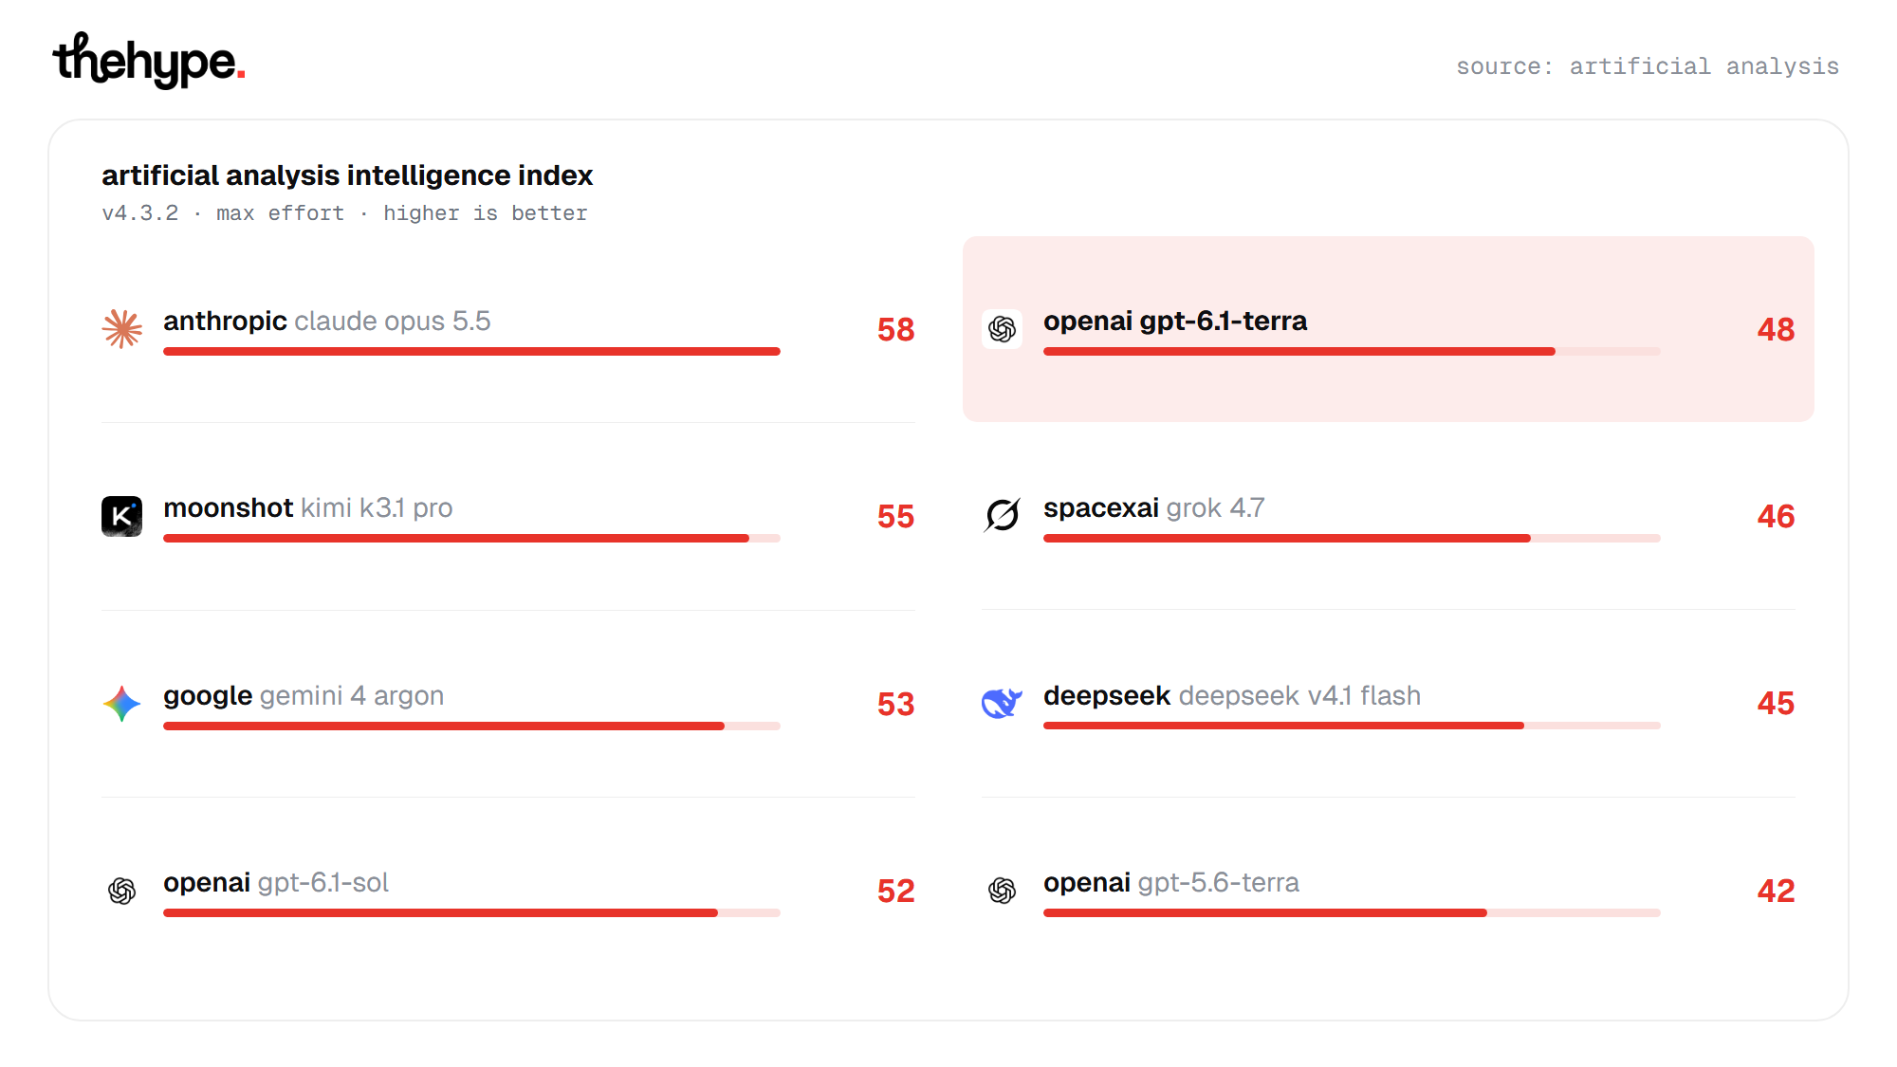Image resolution: width=1897 pixels, height=1067 pixels.
Task: Click the openai gpt-6.1-terra title
Action: tap(1175, 322)
